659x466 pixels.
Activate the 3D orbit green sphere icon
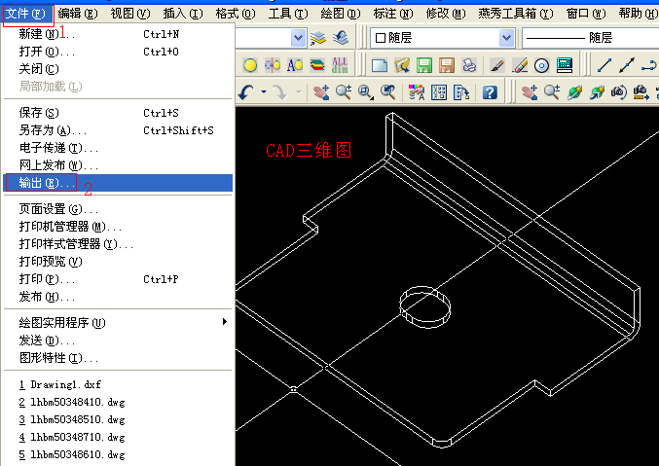coord(574,92)
